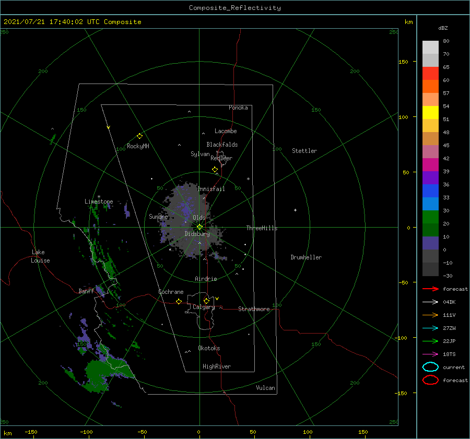
Task: Click the yellow diamond marker below Cochrane
Action: [179, 301]
